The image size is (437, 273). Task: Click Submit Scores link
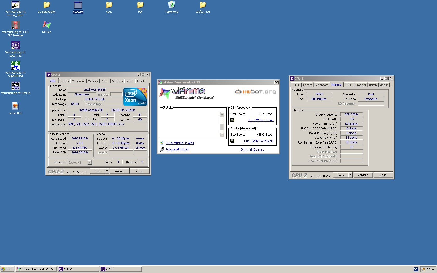point(252,149)
